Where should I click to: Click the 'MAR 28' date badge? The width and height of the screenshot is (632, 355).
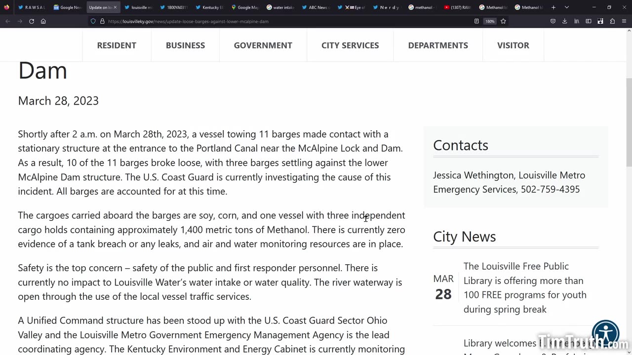[x=443, y=287]
